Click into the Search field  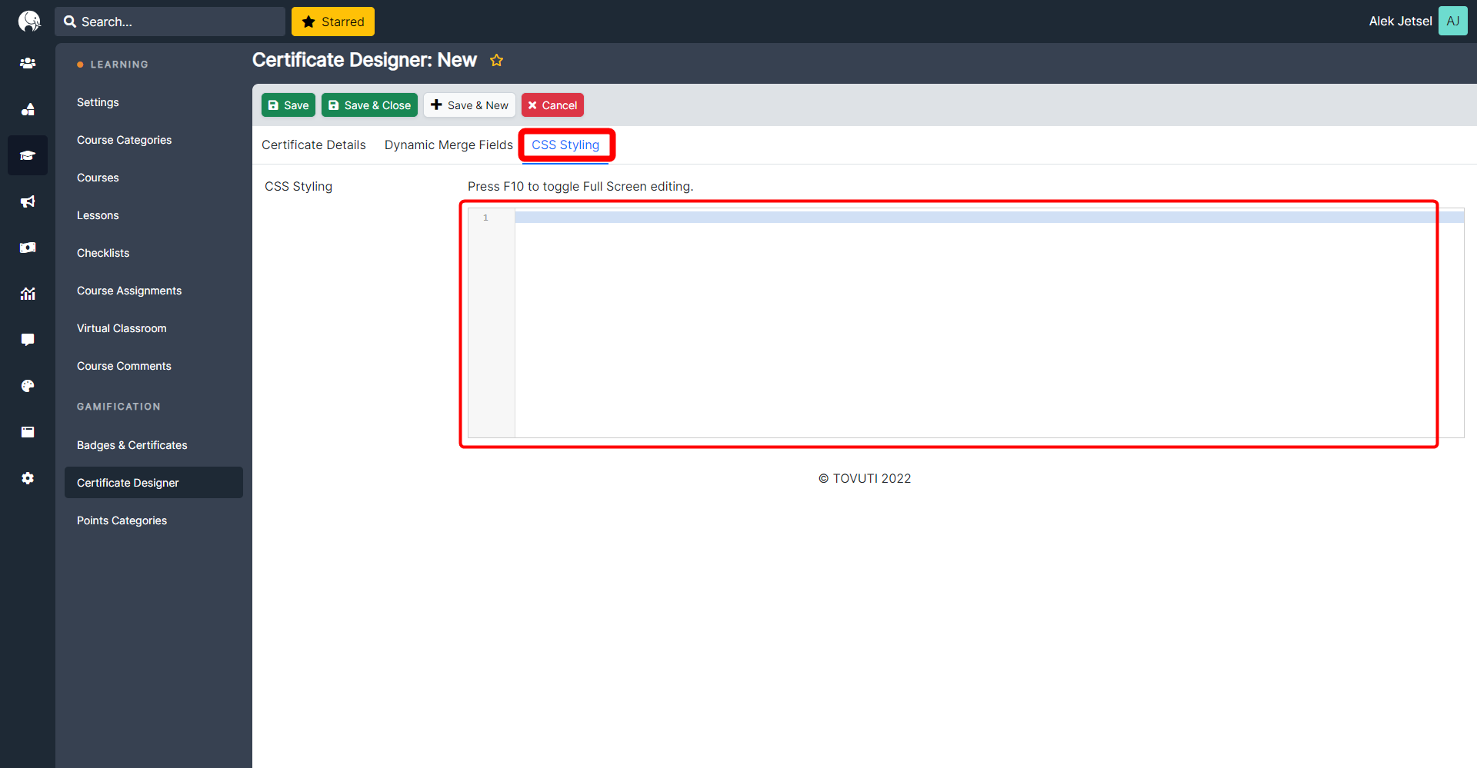pos(170,22)
